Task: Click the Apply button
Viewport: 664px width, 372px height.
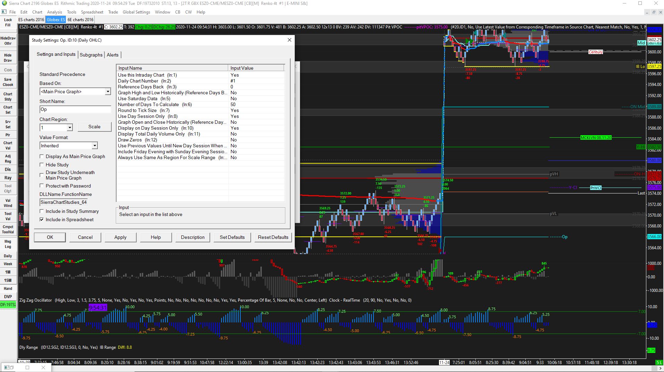Action: click(120, 237)
